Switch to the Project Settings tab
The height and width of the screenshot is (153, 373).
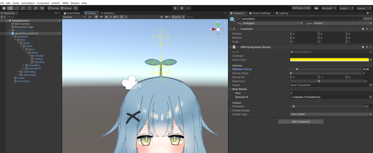[x=259, y=13]
